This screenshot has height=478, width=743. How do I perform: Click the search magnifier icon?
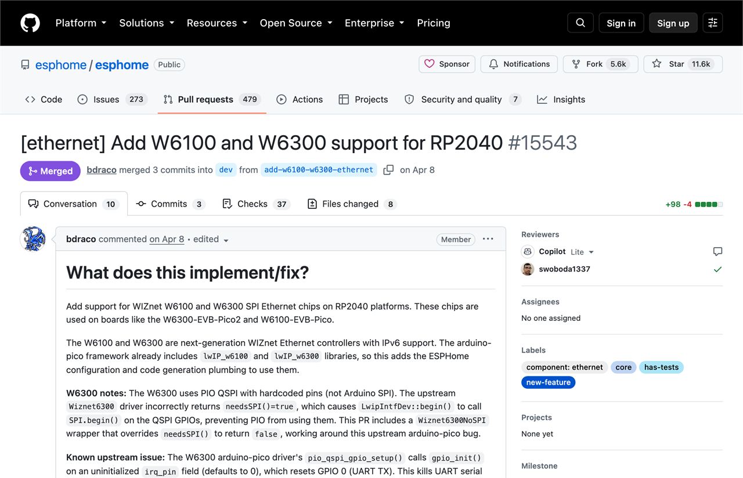click(x=580, y=23)
